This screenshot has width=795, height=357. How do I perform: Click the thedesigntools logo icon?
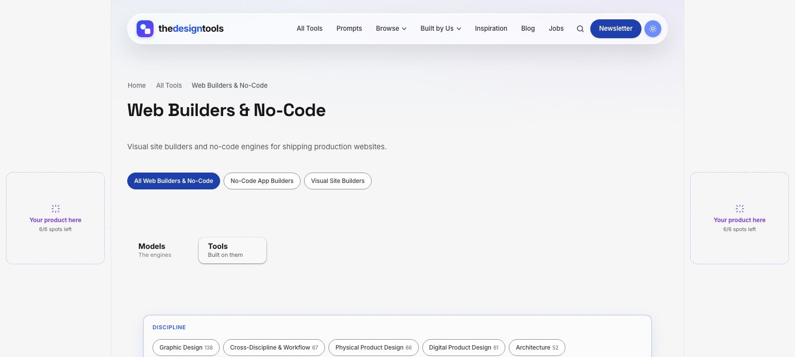tap(145, 29)
